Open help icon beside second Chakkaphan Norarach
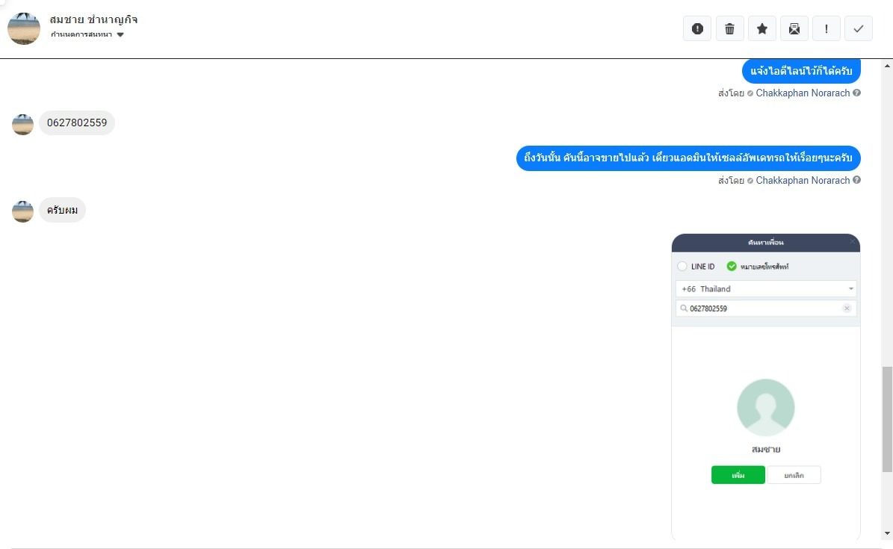 click(856, 180)
